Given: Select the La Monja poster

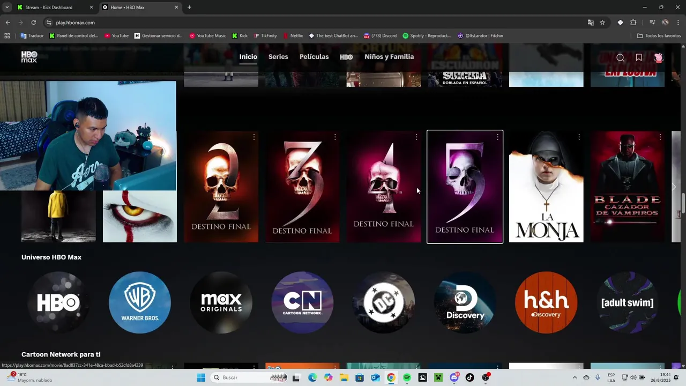Looking at the screenshot, I should tap(546, 187).
